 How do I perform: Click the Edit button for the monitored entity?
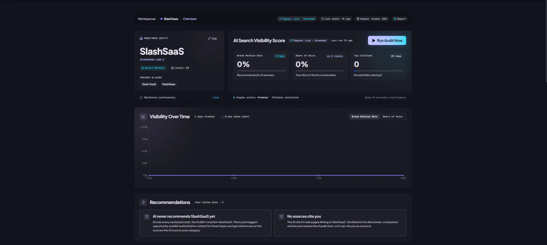pos(212,38)
